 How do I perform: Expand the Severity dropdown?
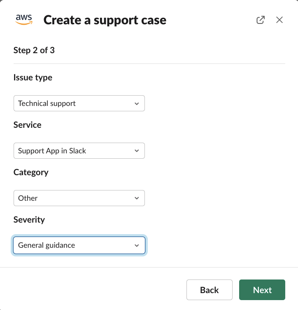pos(79,245)
